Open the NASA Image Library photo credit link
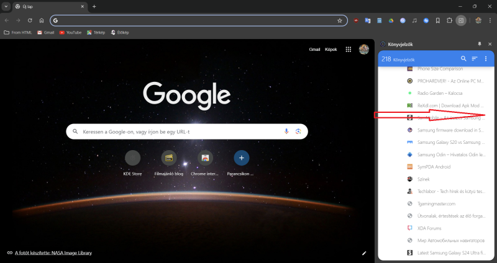The width and height of the screenshot is (497, 263). pos(53,253)
